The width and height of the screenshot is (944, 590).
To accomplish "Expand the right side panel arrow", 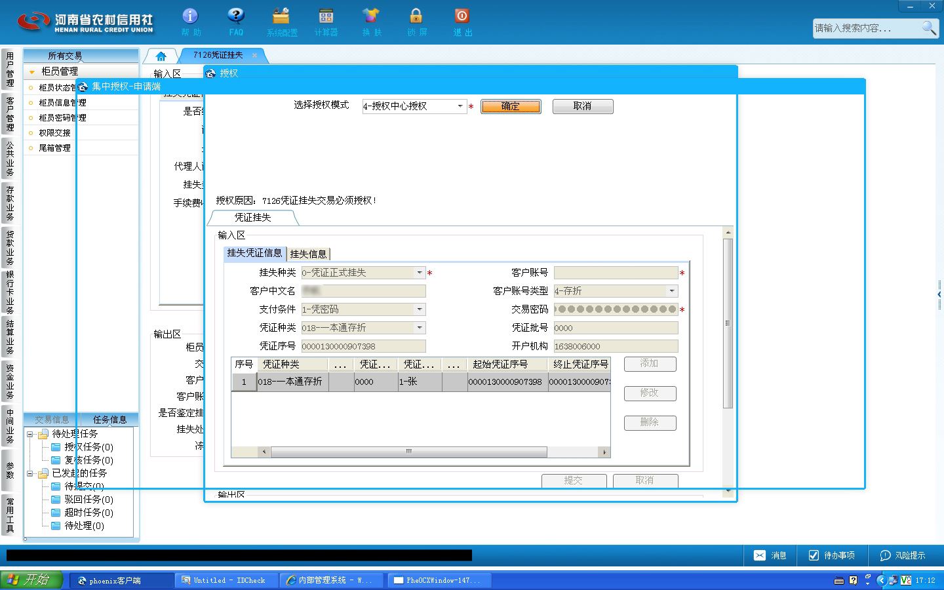I will (939, 295).
